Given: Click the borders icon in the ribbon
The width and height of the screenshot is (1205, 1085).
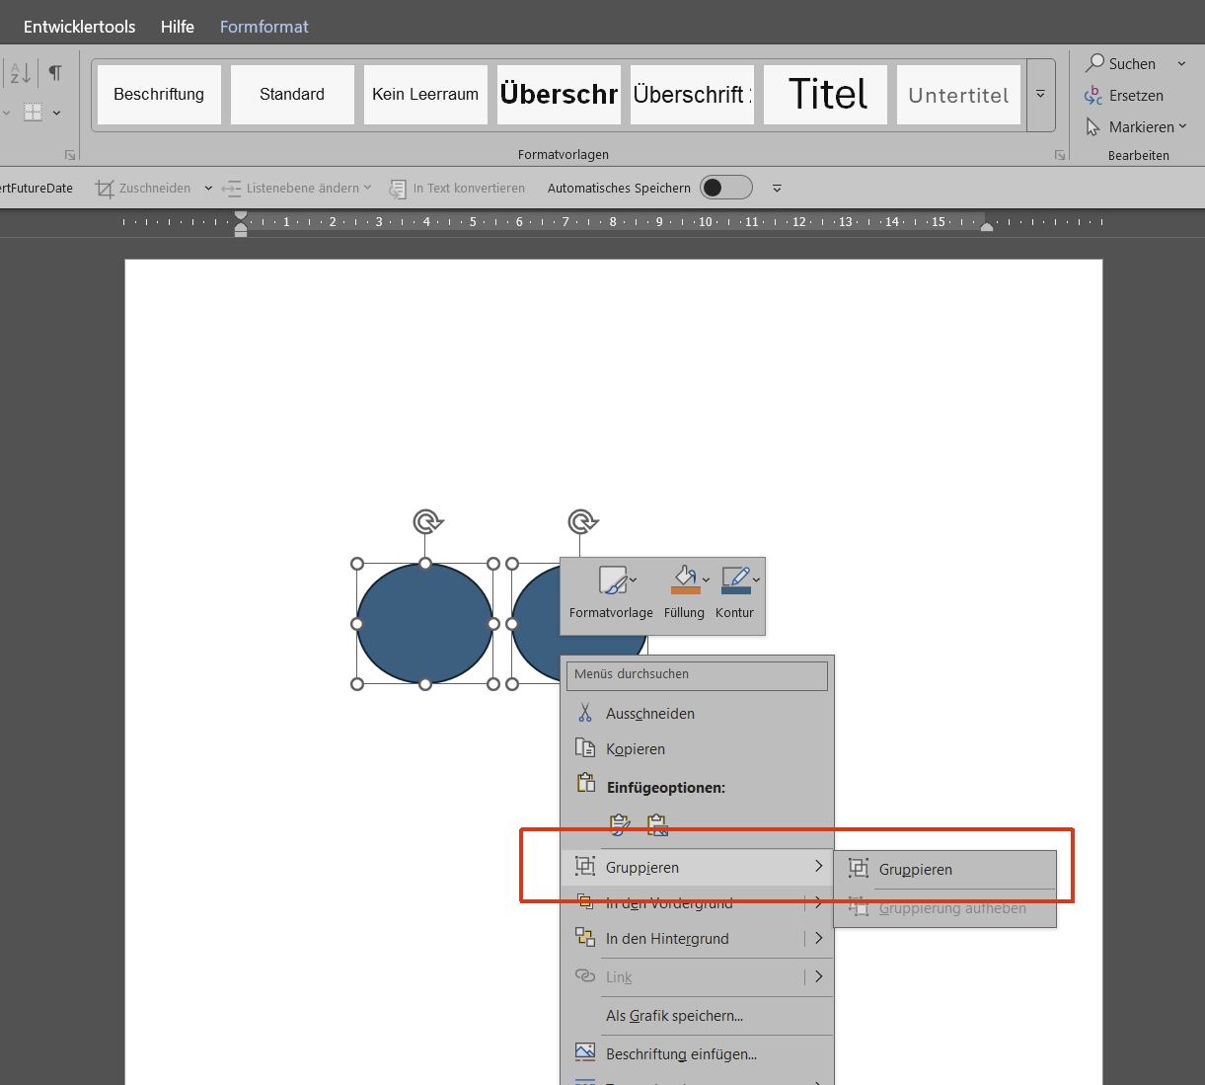Looking at the screenshot, I should coord(33,112).
